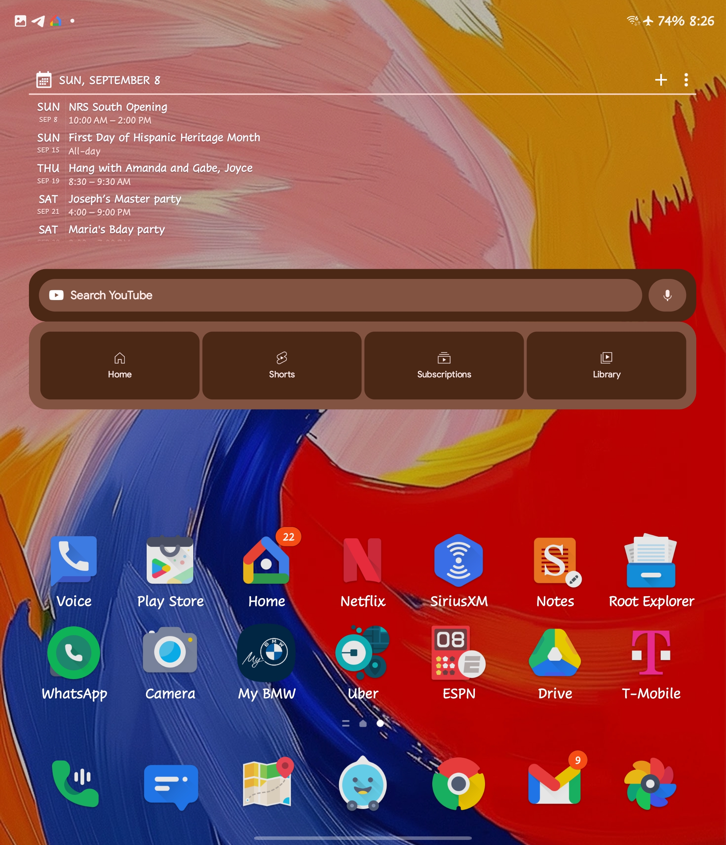726x845 pixels.
Task: Tap the Telegram notification icon
Action: [38, 21]
